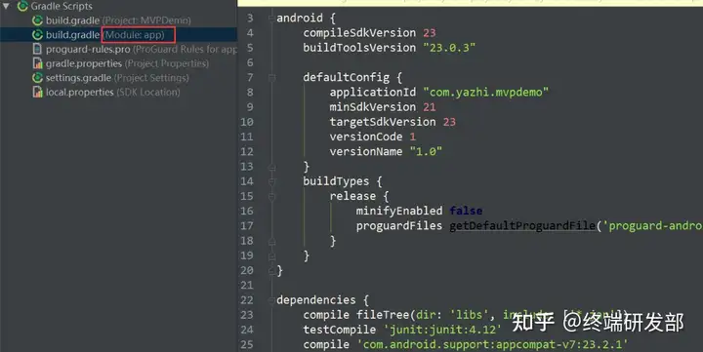Collapse the dependencies block at line 22

[271, 300]
